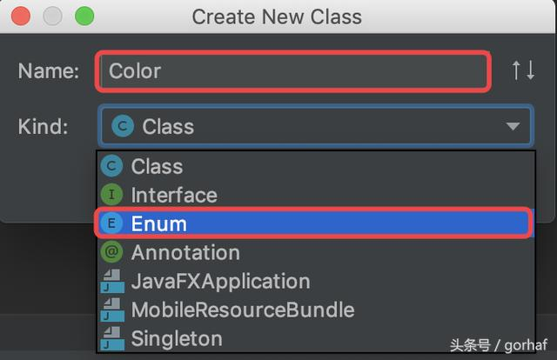The height and width of the screenshot is (360, 557).
Task: Click Class icon inside Kind combo box
Action: coord(123,127)
